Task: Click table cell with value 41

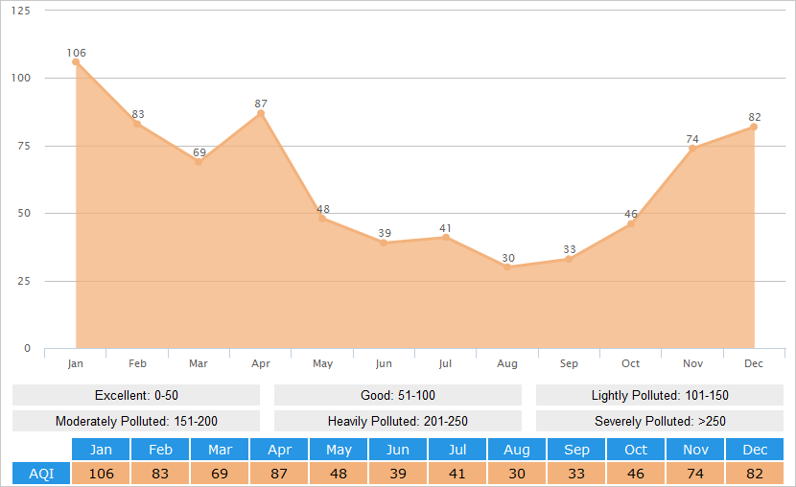Action: pyautogui.click(x=457, y=474)
